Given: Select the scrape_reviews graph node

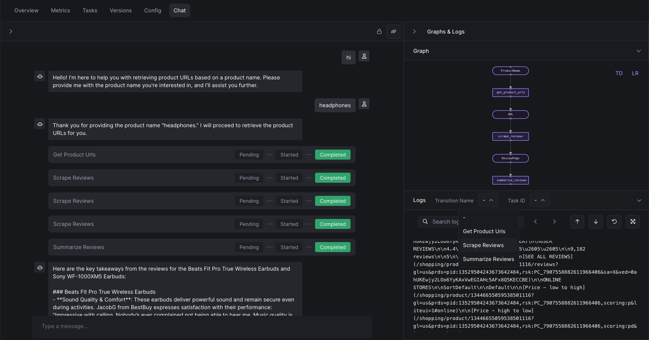Looking at the screenshot, I should click(510, 136).
